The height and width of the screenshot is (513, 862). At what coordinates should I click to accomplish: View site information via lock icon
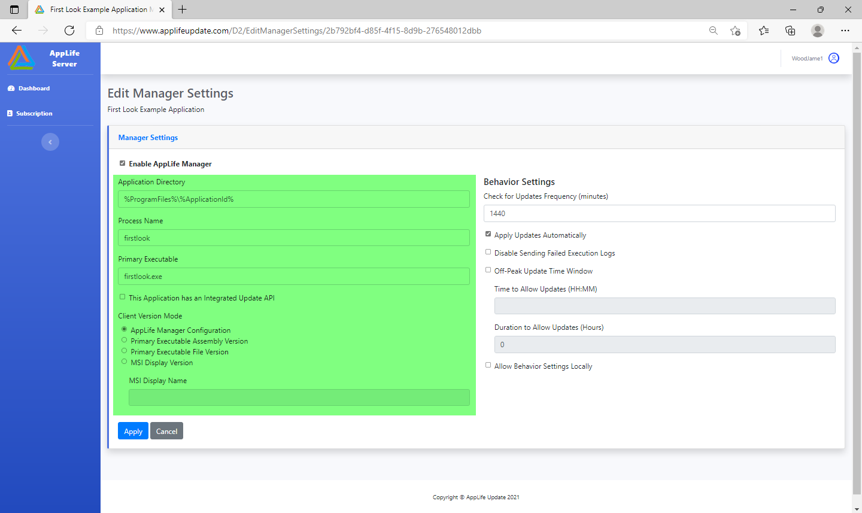pos(99,31)
